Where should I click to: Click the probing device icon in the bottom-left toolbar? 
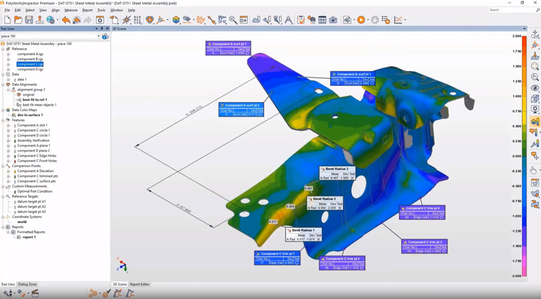click(8, 294)
